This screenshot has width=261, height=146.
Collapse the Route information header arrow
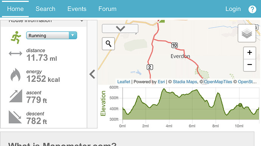point(82,21)
